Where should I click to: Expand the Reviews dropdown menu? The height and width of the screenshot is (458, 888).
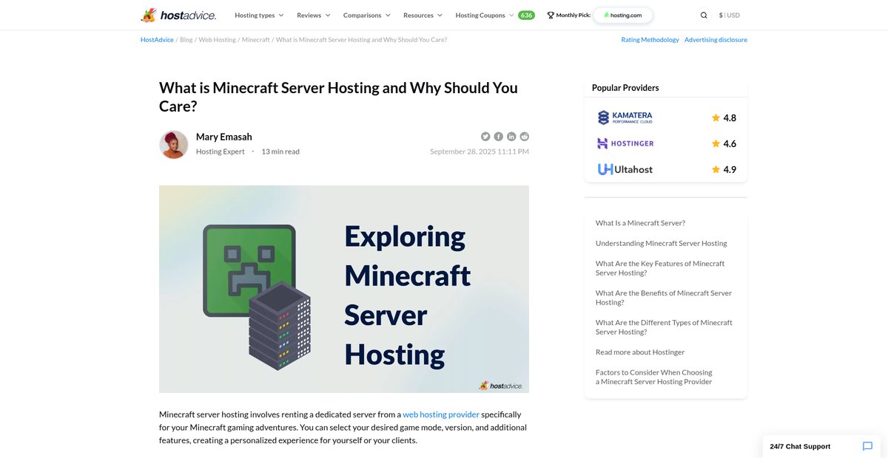tap(314, 15)
